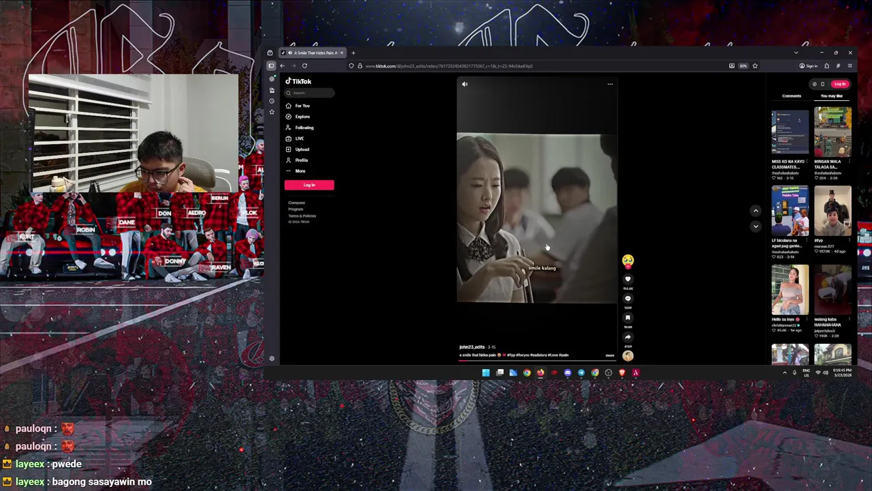Screen dimensions: 872x491
Task: Open Explore in TikTok sidebar
Action: (298, 117)
